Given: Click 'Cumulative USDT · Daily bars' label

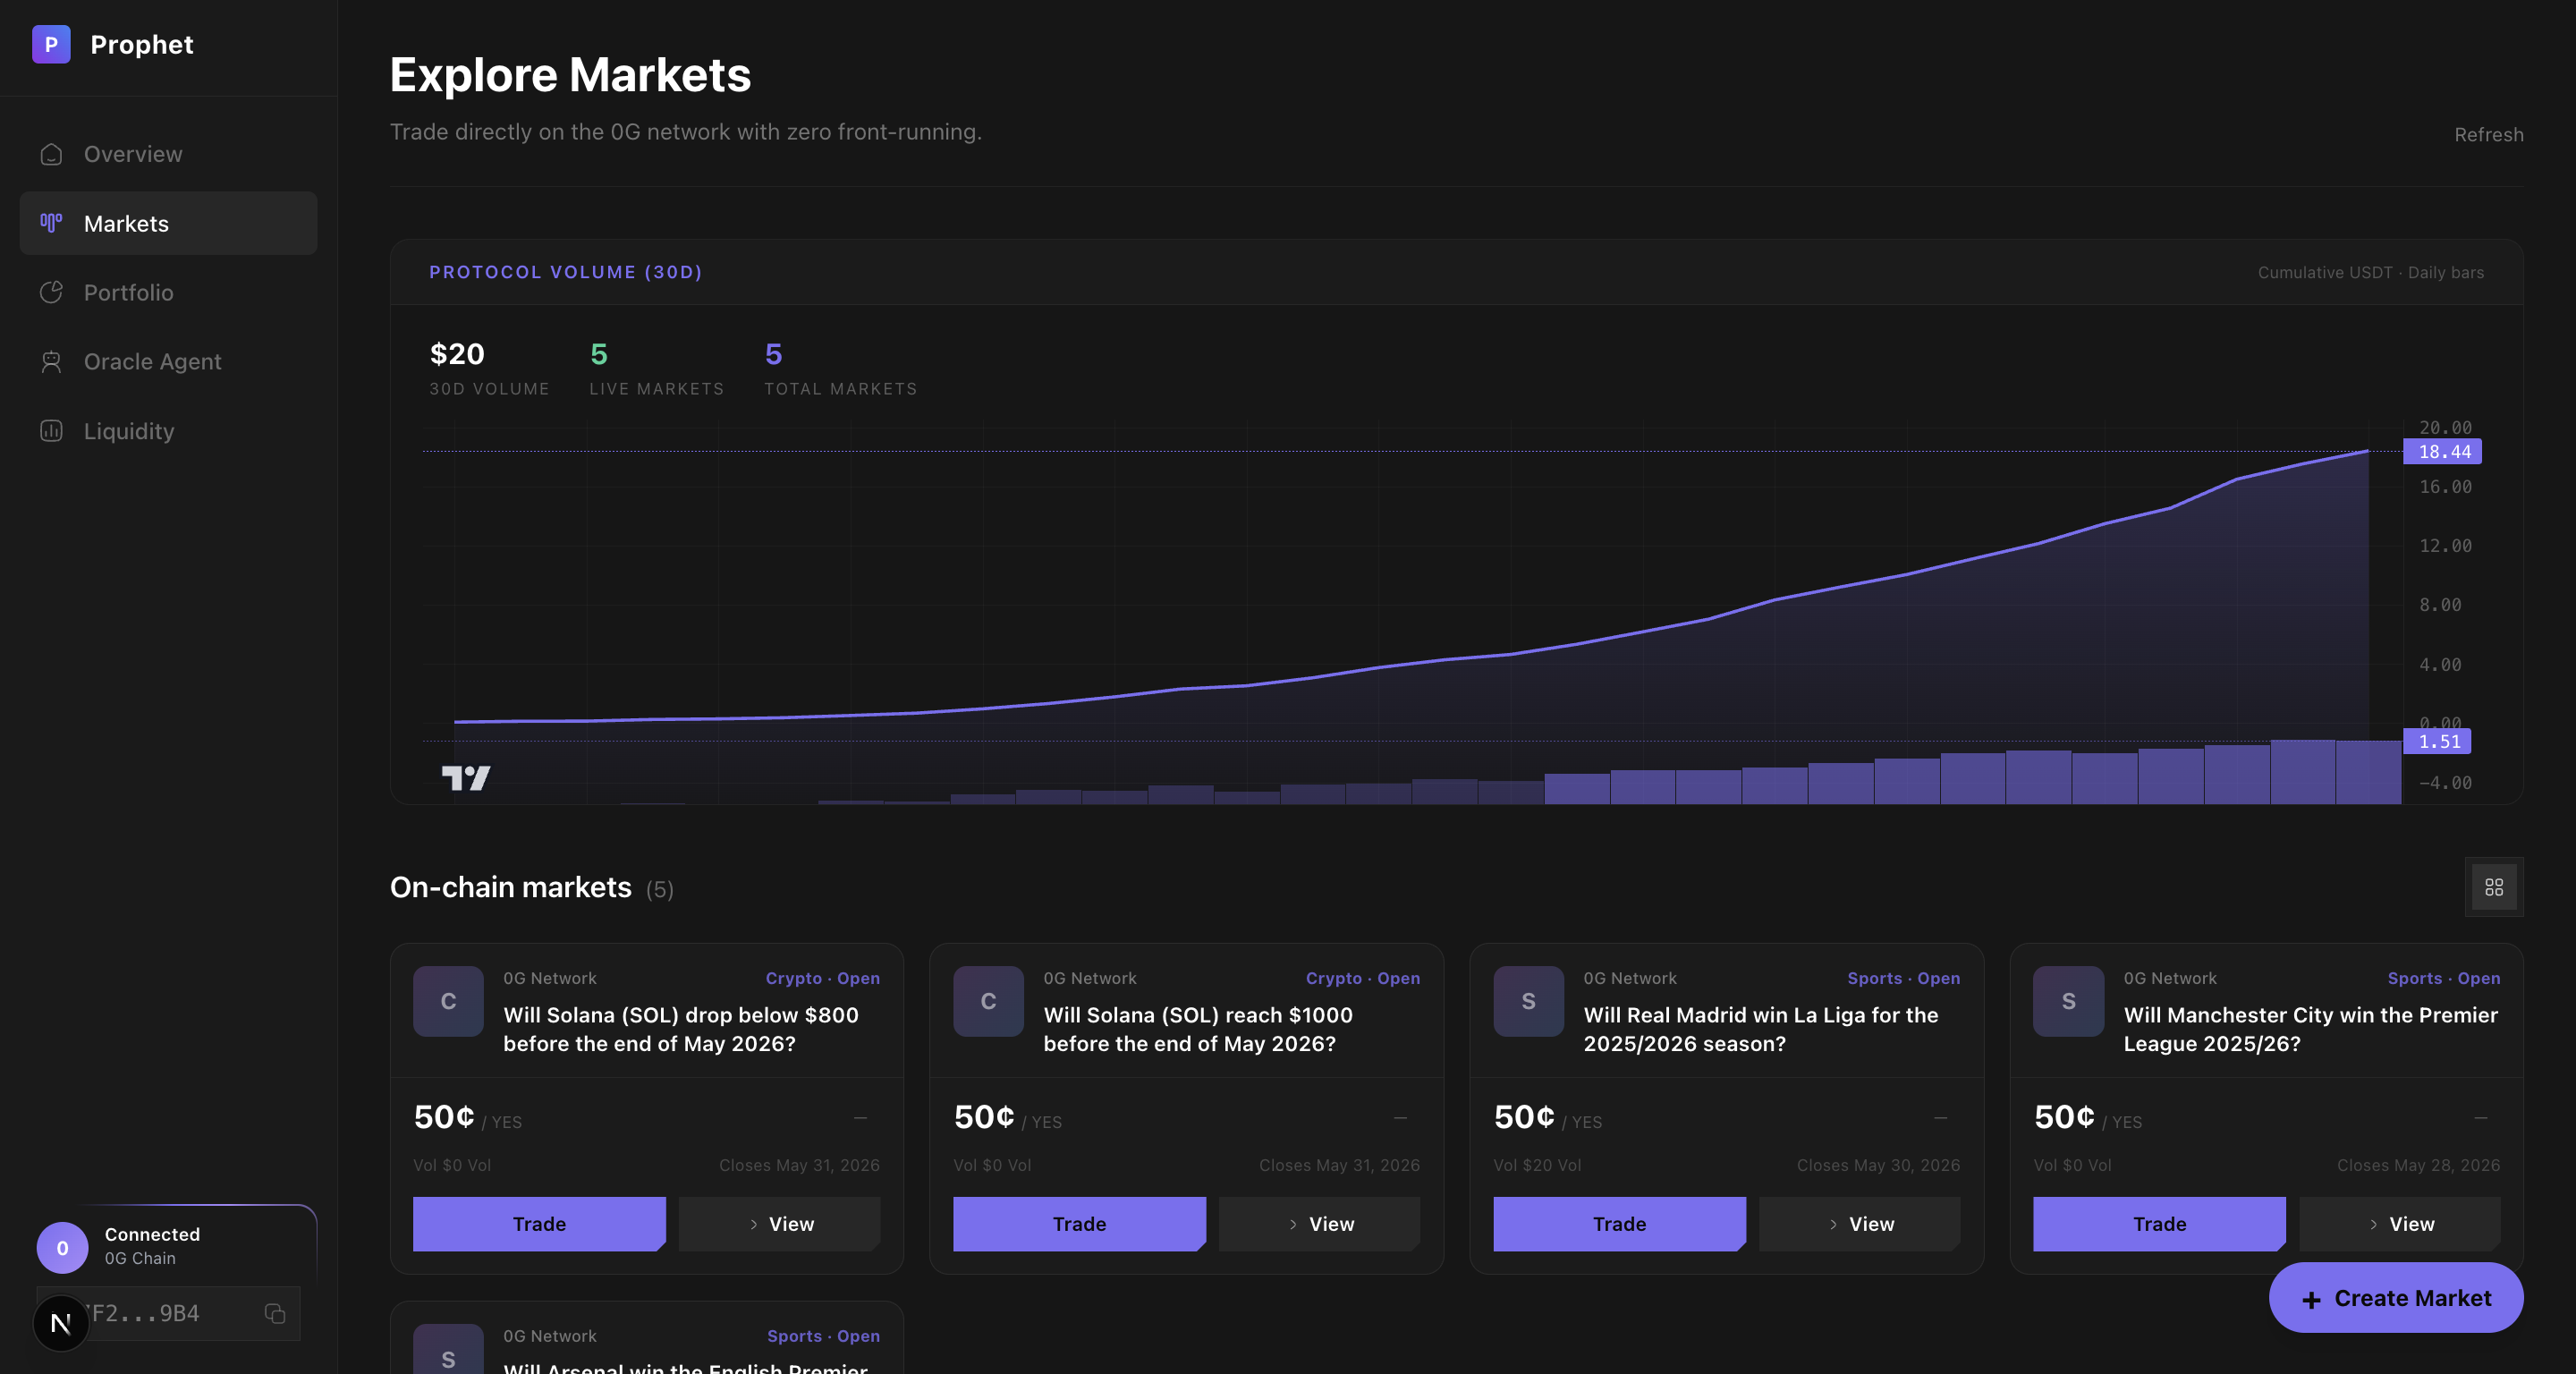Looking at the screenshot, I should coord(2370,272).
